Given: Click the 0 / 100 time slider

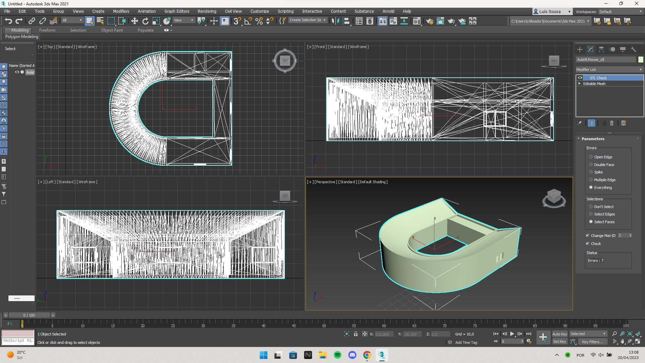Looking at the screenshot, I should click(29, 315).
